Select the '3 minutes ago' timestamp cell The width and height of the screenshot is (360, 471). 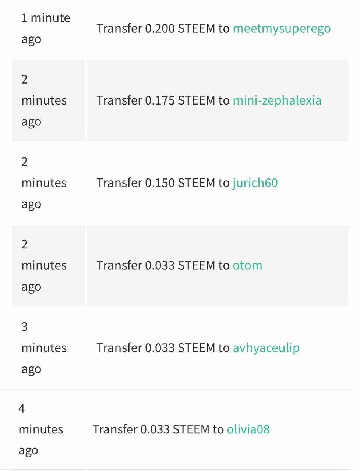48,348
